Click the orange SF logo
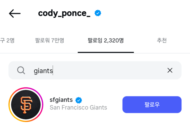The width and height of the screenshot is (190, 129). click(26, 104)
